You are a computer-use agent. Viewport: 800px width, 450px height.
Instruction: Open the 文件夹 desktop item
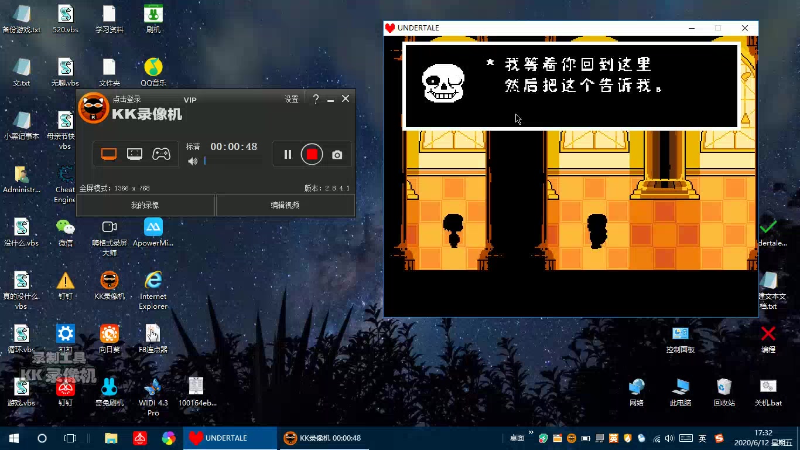click(x=110, y=73)
